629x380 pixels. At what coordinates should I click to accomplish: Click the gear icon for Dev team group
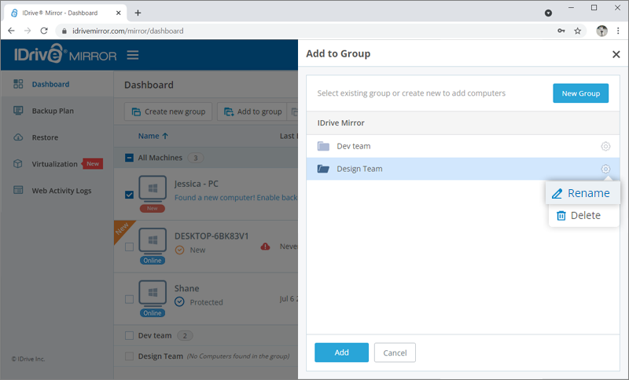[605, 146]
